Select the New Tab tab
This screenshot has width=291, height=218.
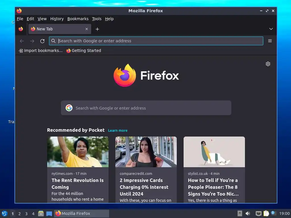[x=60, y=29]
